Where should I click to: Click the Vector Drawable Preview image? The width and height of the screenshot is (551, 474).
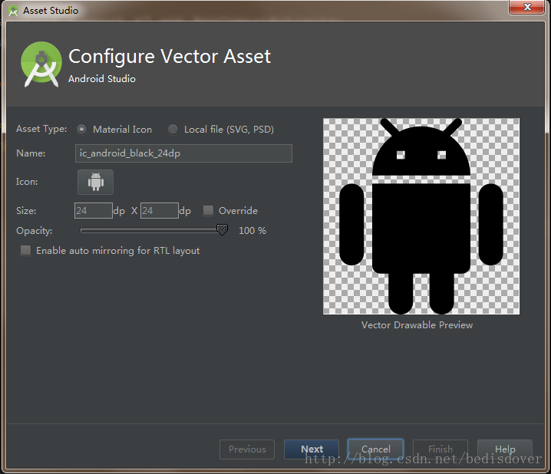(421, 216)
